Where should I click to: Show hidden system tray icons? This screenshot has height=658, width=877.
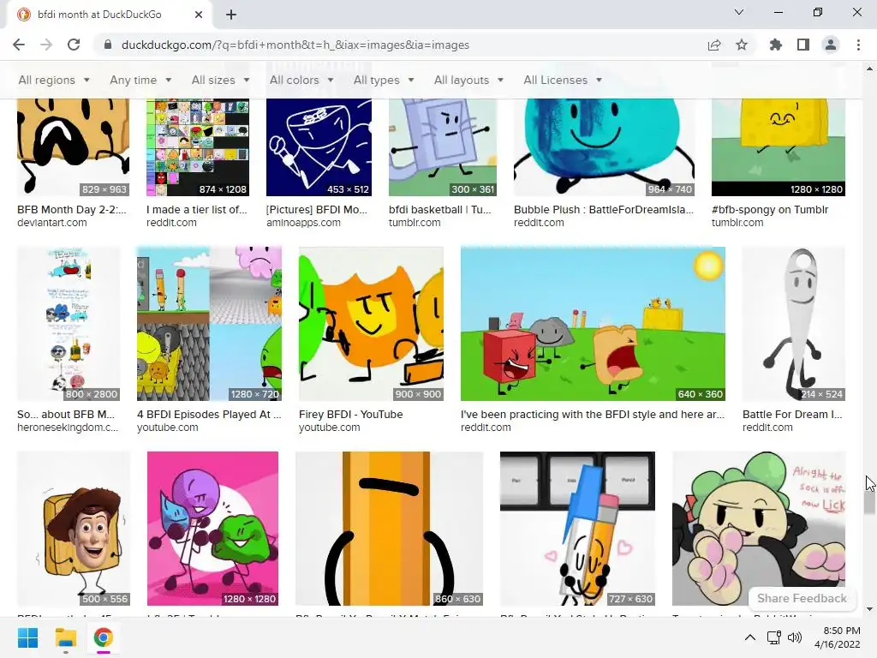tap(750, 637)
